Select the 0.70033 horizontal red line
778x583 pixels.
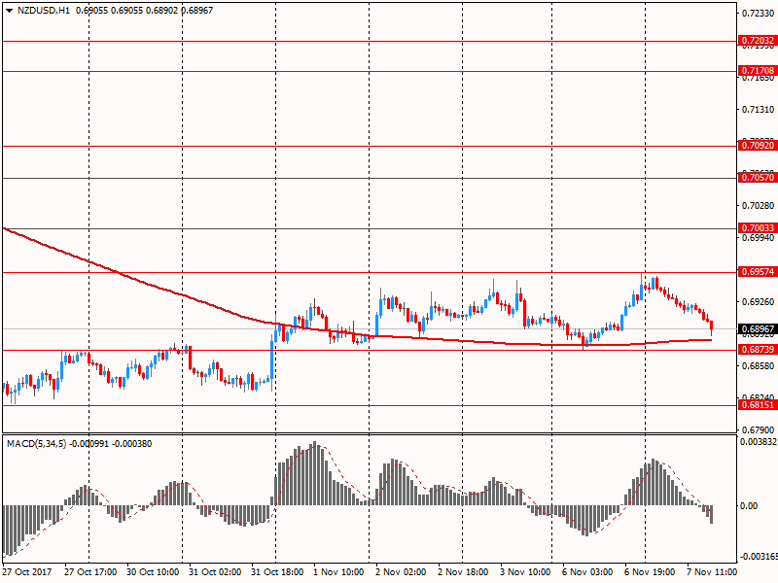click(370, 229)
